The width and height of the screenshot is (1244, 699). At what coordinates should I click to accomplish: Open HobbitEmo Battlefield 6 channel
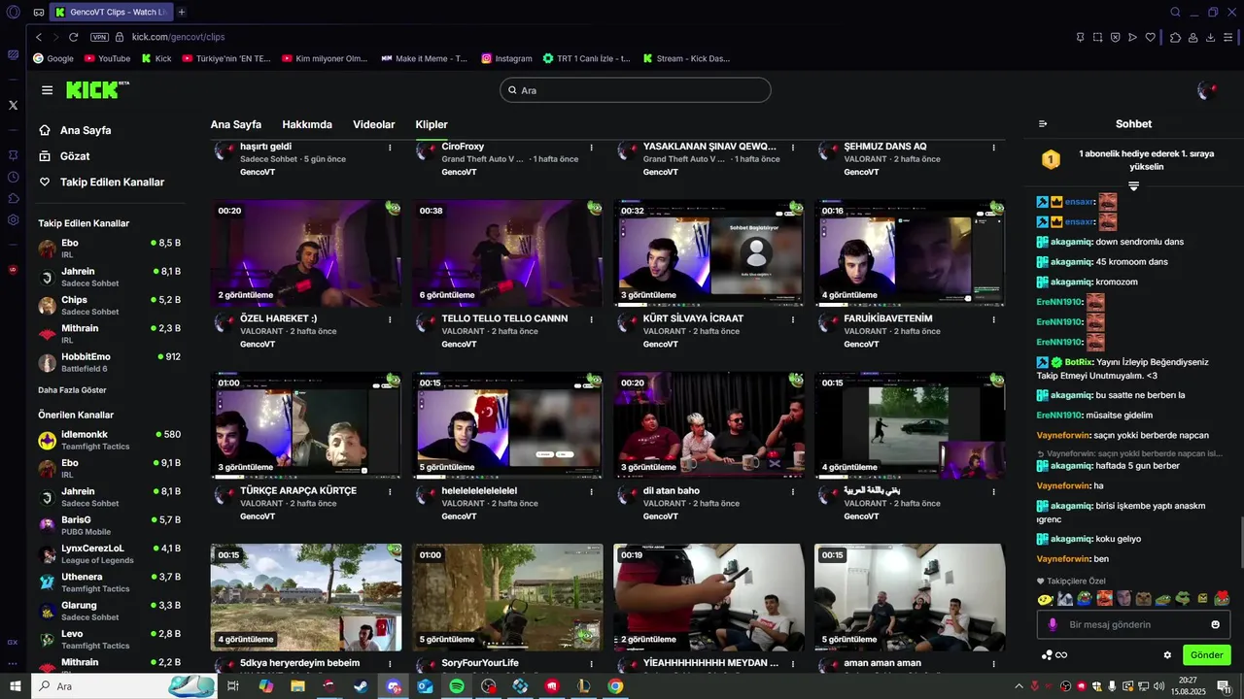pyautogui.click(x=109, y=363)
